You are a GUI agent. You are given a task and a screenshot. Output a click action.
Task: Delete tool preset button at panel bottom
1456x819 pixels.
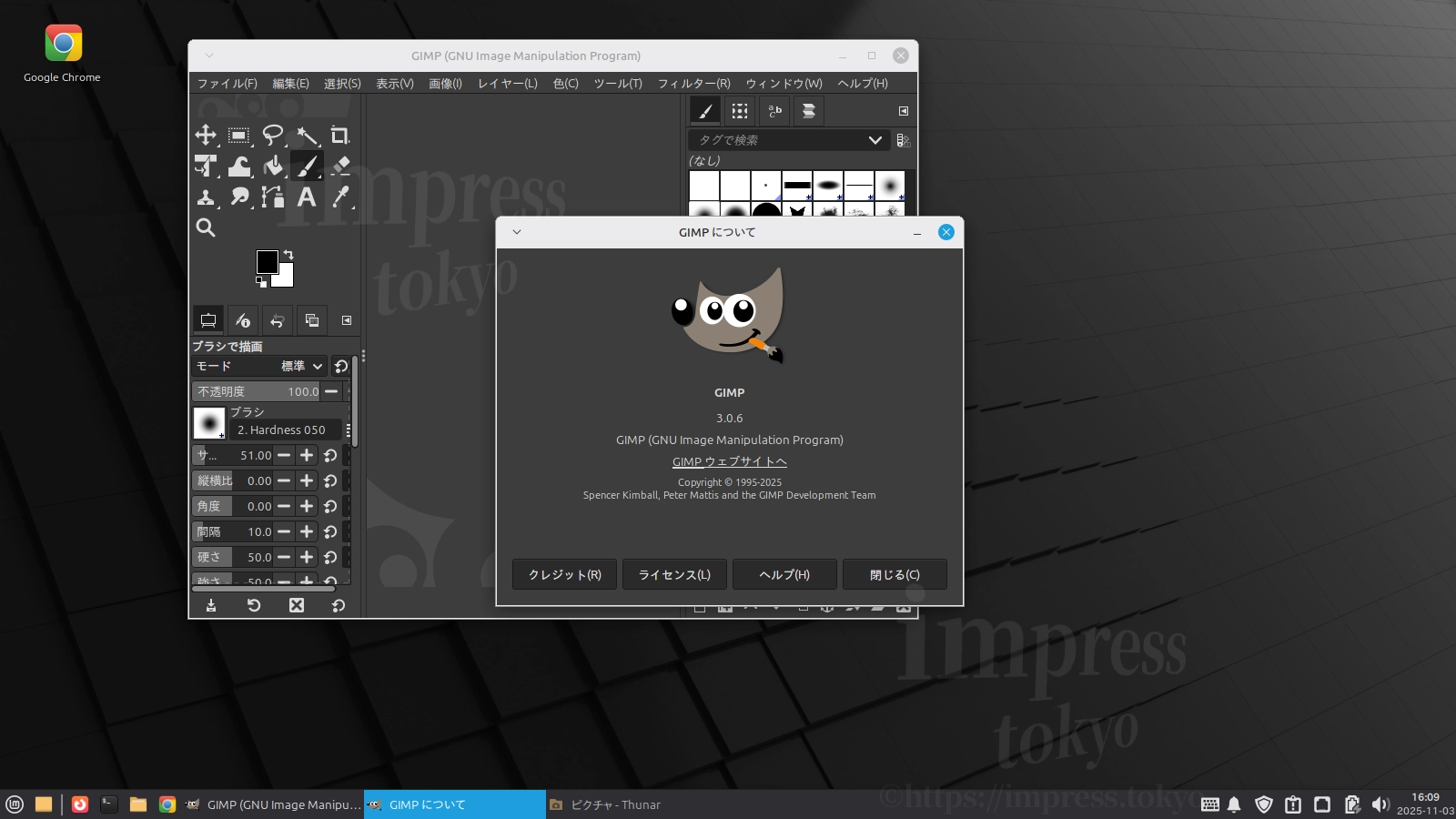[297, 605]
